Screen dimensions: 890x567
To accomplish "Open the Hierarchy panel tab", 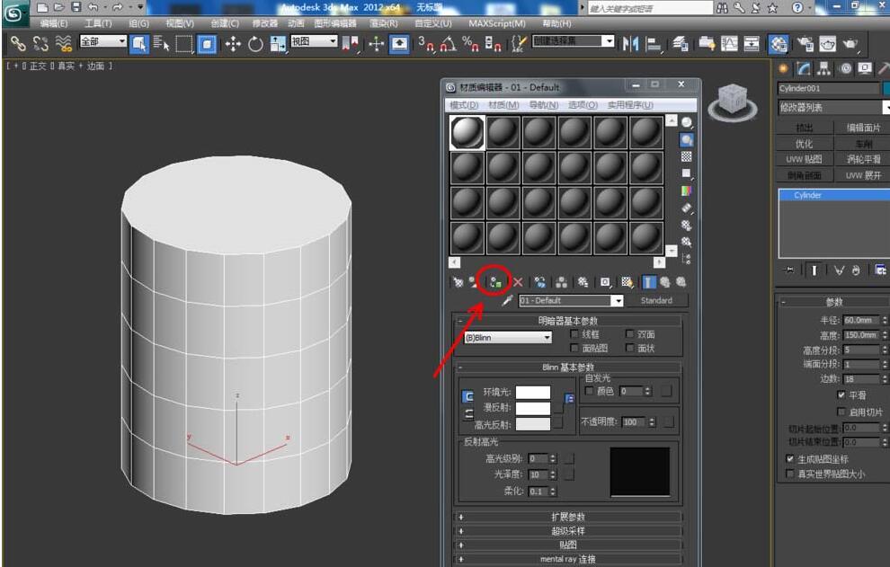I will [x=823, y=68].
